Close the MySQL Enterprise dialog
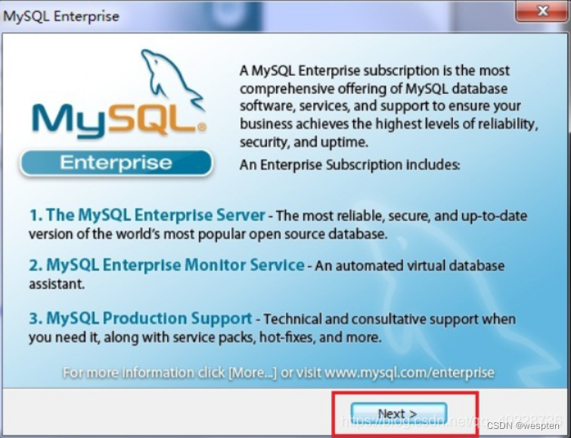Image resolution: width=571 pixels, height=438 pixels. click(542, 11)
